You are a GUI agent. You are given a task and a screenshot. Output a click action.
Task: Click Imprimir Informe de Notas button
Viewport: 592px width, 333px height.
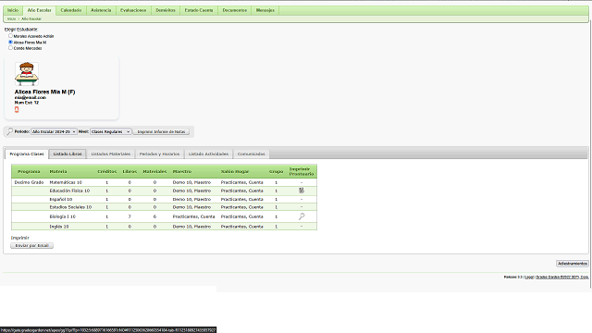[161, 131]
